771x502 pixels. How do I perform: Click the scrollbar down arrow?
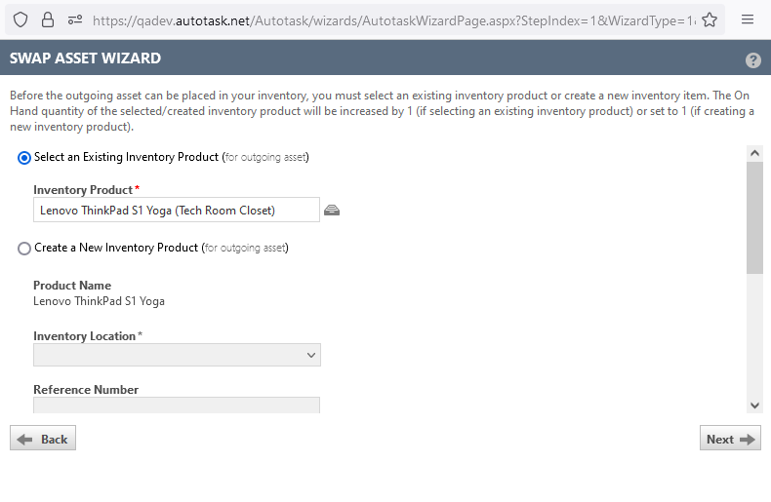coord(754,405)
